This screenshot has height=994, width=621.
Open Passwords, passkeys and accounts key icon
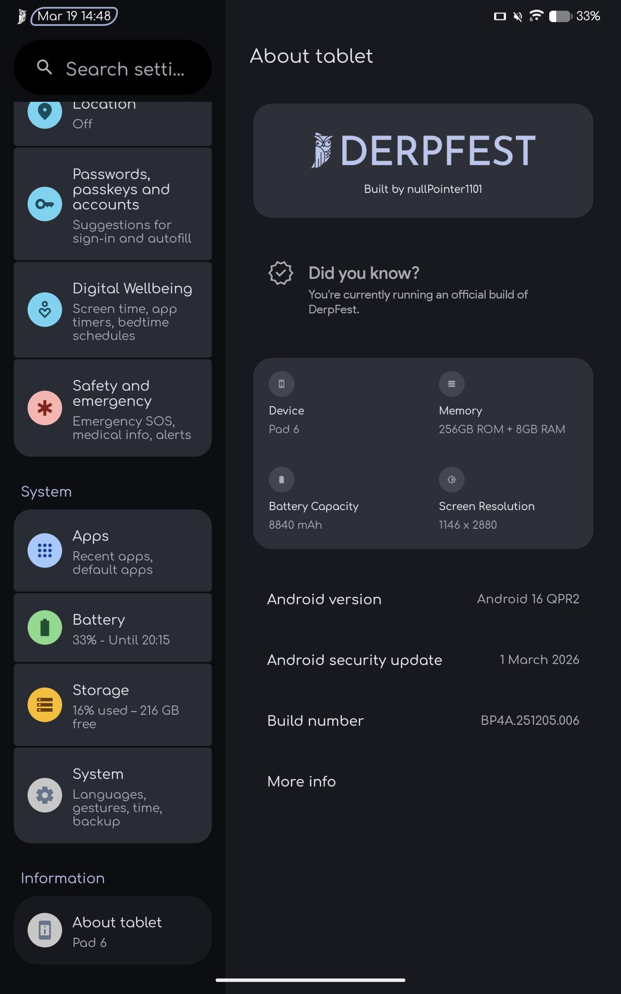coord(45,204)
